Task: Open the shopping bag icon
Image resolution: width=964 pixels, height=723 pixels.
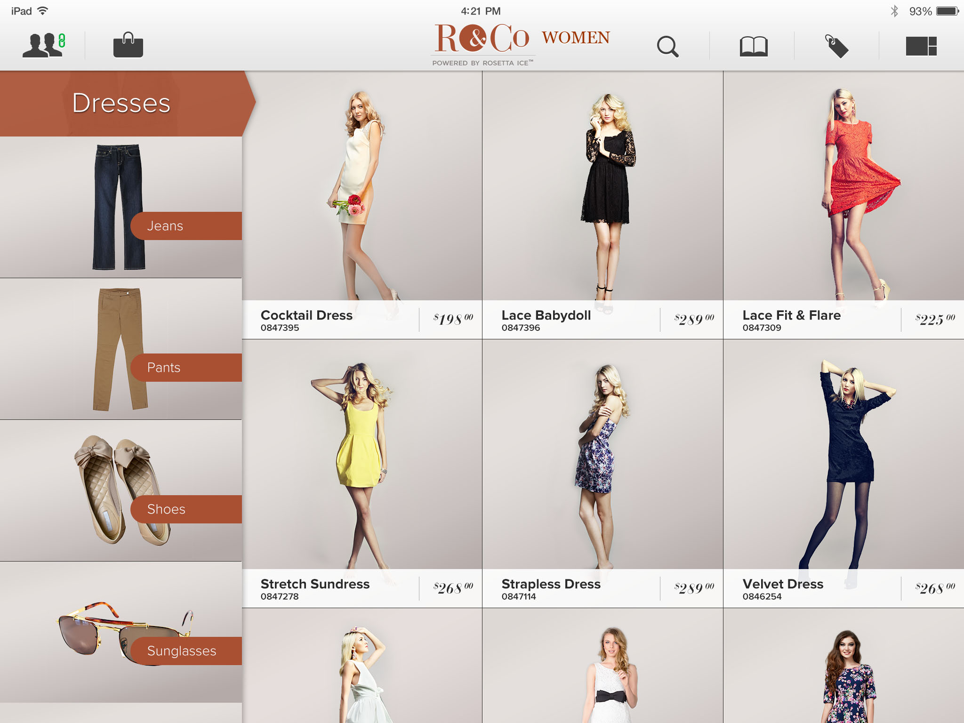Action: [128, 46]
